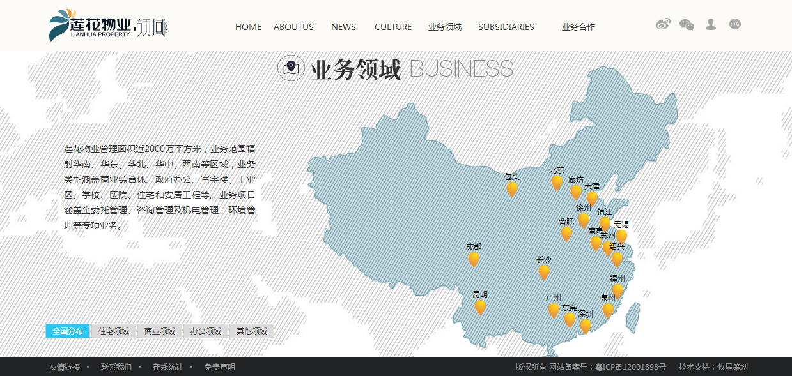Open the Weibo share icon
The image size is (792, 376).
pyautogui.click(x=662, y=24)
